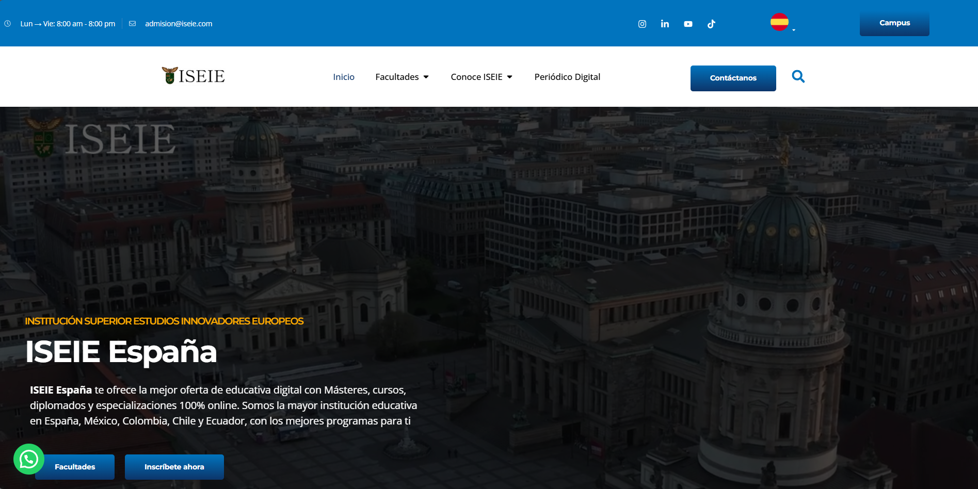The height and width of the screenshot is (489, 978).
Task: Click the Campus button
Action: [894, 23]
